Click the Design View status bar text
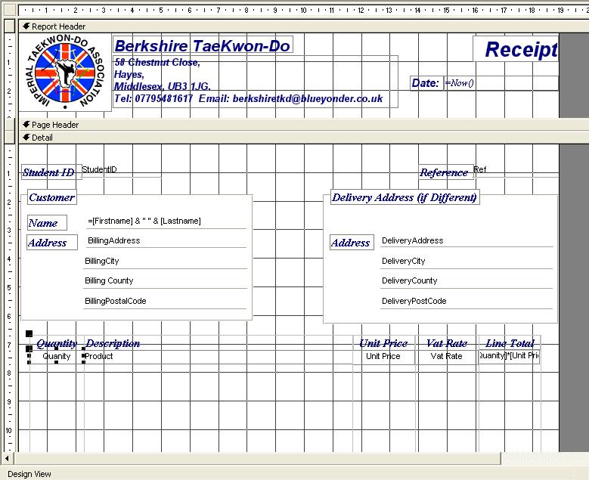The width and height of the screenshot is (589, 480). [29, 474]
